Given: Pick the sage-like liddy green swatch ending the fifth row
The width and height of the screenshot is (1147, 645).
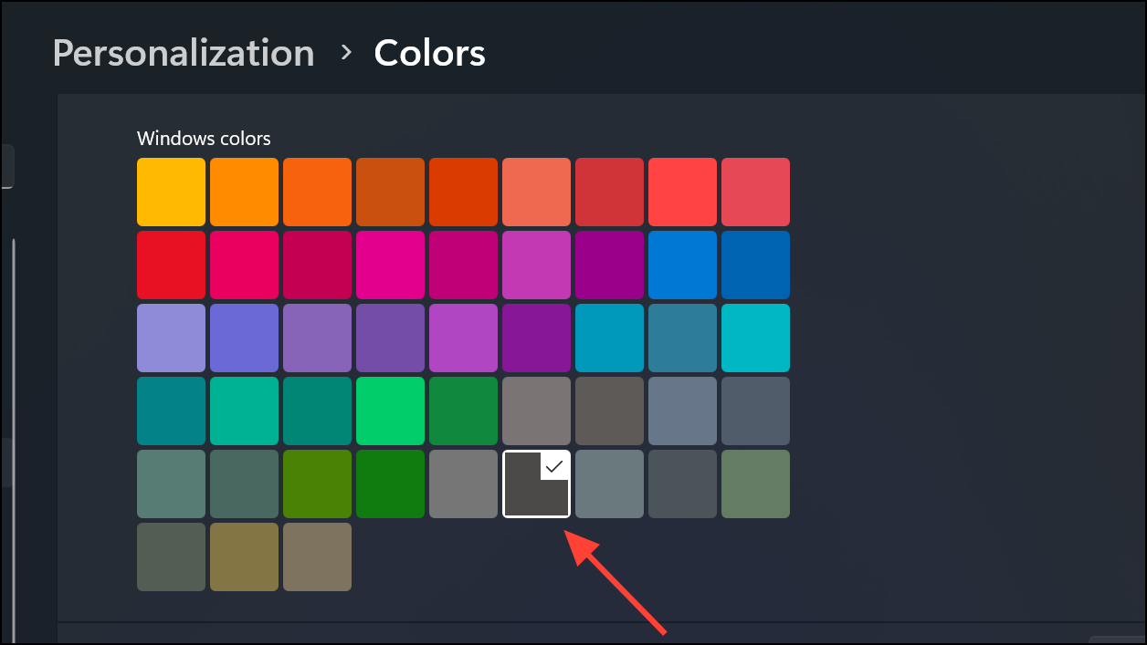Looking at the screenshot, I should (x=755, y=484).
